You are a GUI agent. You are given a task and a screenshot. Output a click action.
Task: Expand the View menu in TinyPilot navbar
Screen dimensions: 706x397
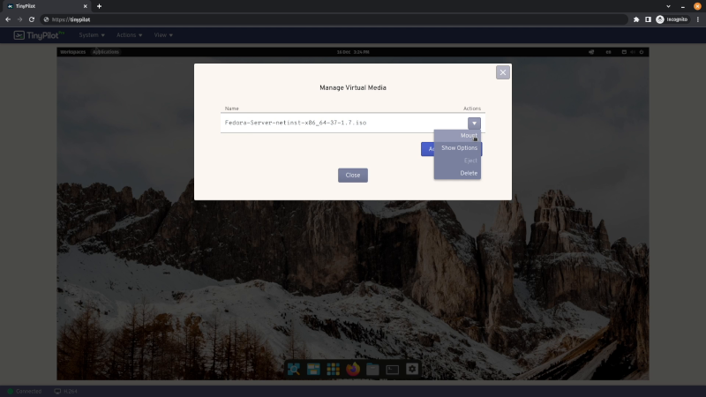click(x=163, y=35)
